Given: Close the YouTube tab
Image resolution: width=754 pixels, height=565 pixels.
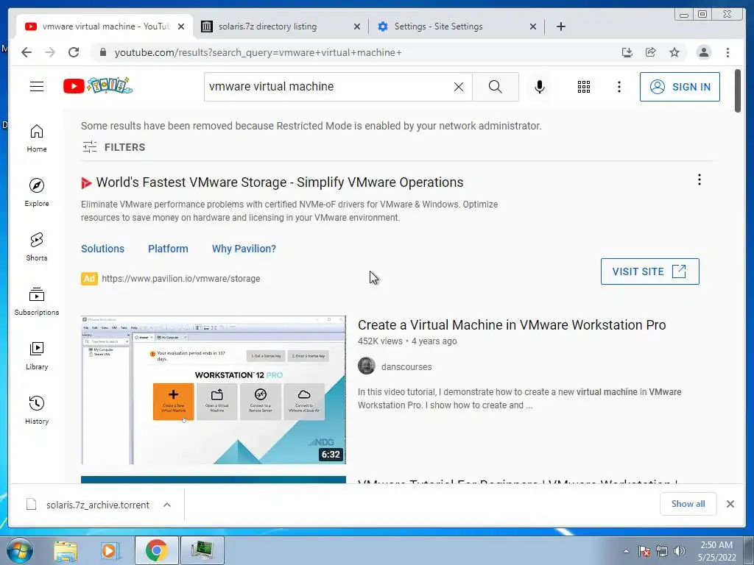Looking at the screenshot, I should pos(181,27).
